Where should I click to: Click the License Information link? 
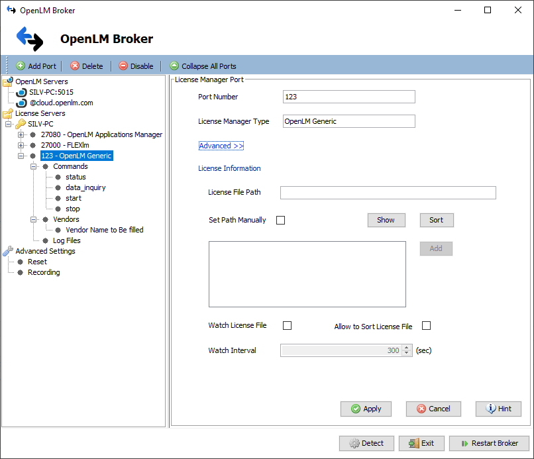[229, 168]
